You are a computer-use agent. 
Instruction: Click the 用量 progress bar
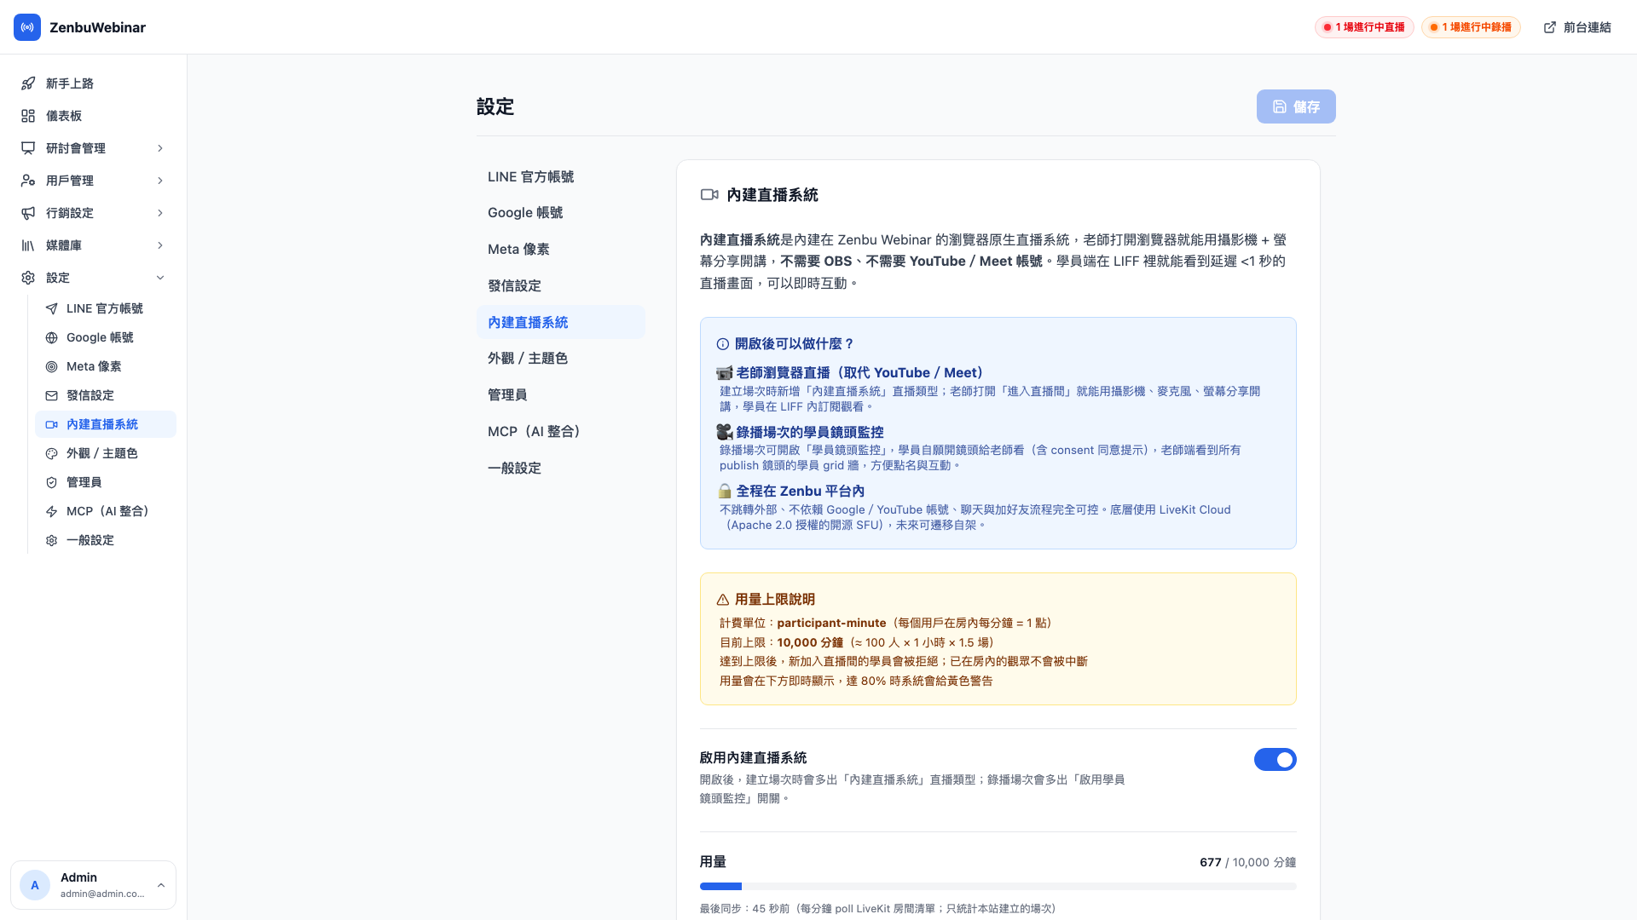998,887
